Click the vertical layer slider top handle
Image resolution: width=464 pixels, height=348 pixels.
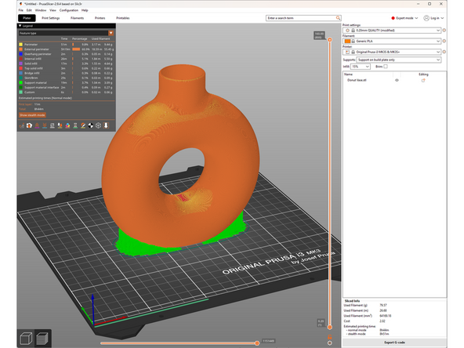click(x=330, y=40)
